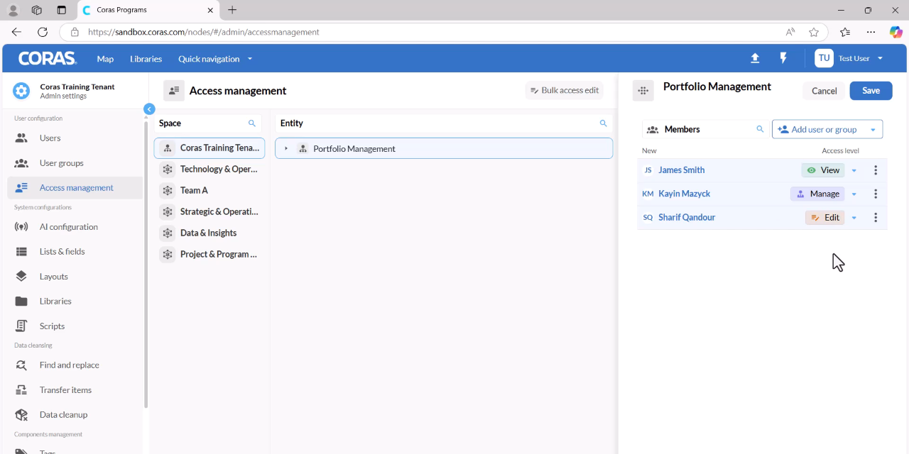The height and width of the screenshot is (454, 909).
Task: Open Scripts in sidebar
Action: pos(75,326)
